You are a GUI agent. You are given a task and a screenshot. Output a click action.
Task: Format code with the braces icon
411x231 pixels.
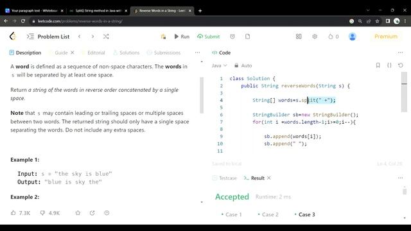tap(389, 65)
